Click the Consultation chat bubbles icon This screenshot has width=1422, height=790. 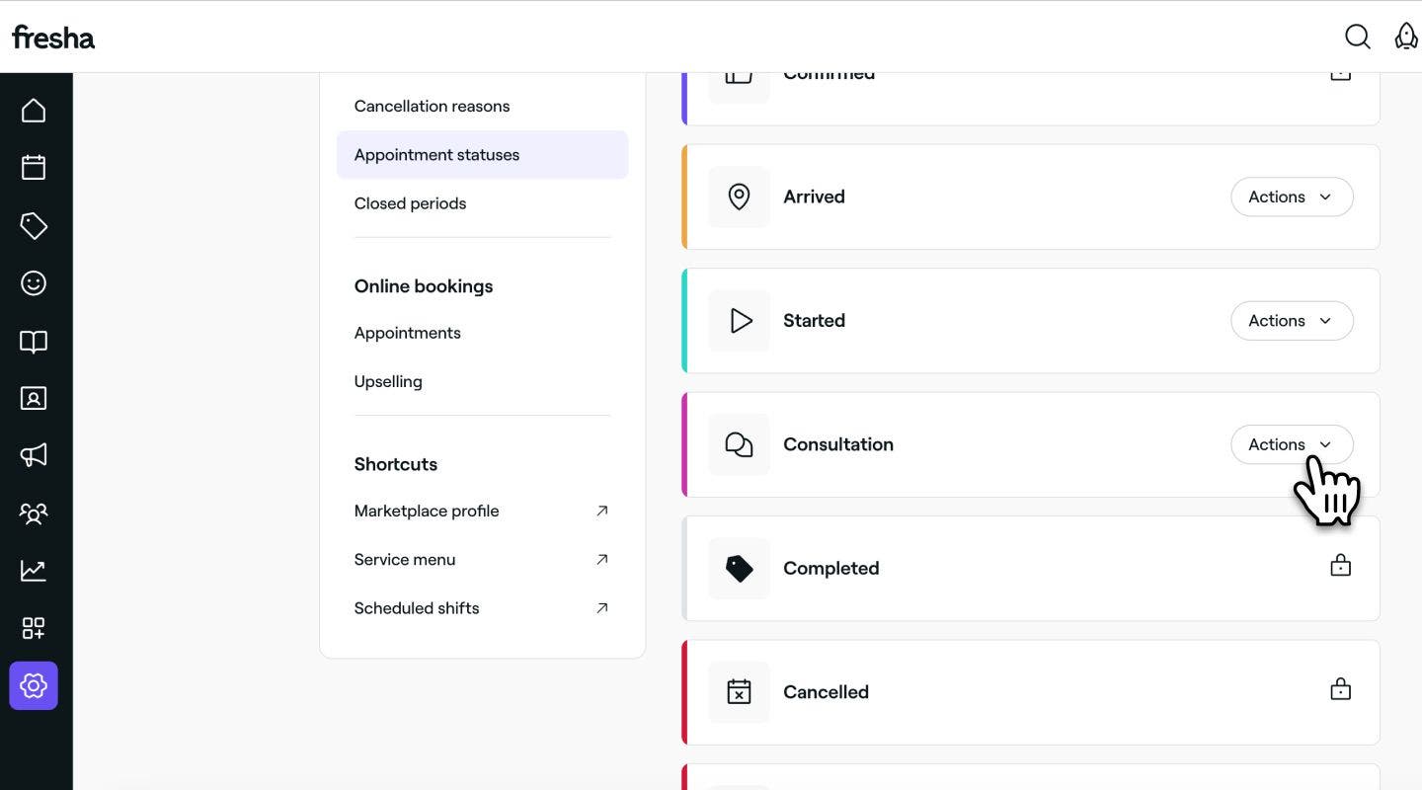point(739,444)
